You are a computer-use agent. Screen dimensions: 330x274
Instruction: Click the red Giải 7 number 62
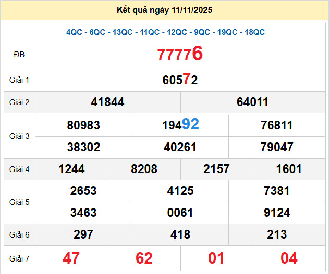[x=144, y=258]
